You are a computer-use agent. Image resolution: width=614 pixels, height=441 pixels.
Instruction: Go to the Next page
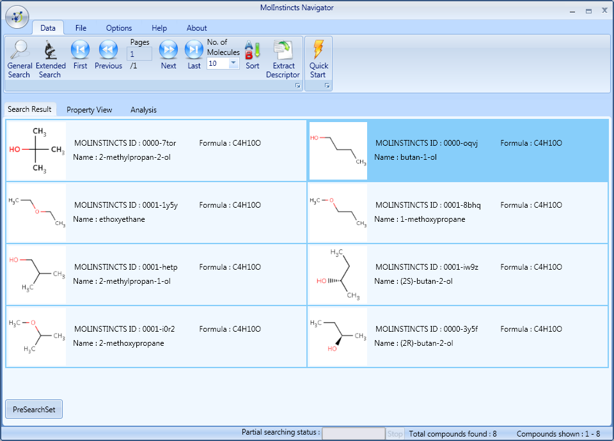pyautogui.click(x=168, y=55)
